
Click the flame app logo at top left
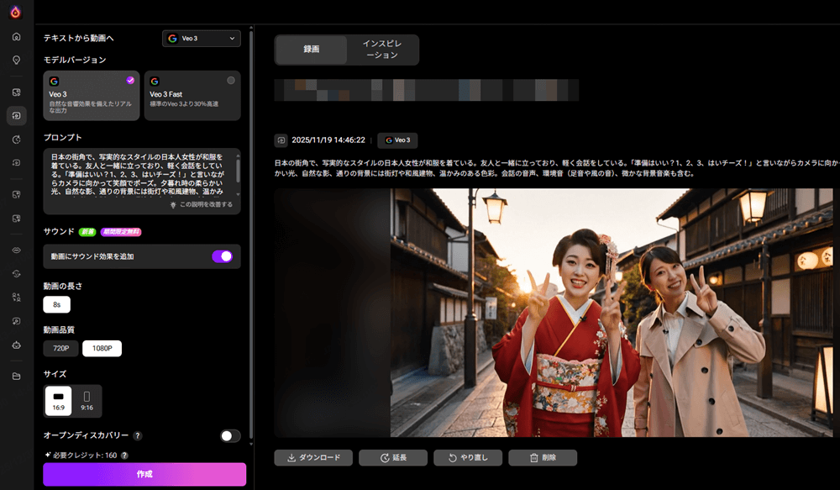(16, 12)
